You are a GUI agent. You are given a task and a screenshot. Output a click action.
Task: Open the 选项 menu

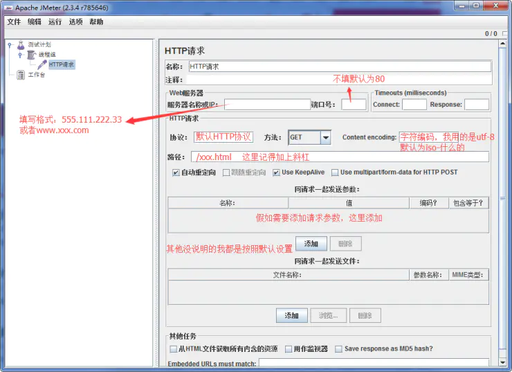(75, 22)
